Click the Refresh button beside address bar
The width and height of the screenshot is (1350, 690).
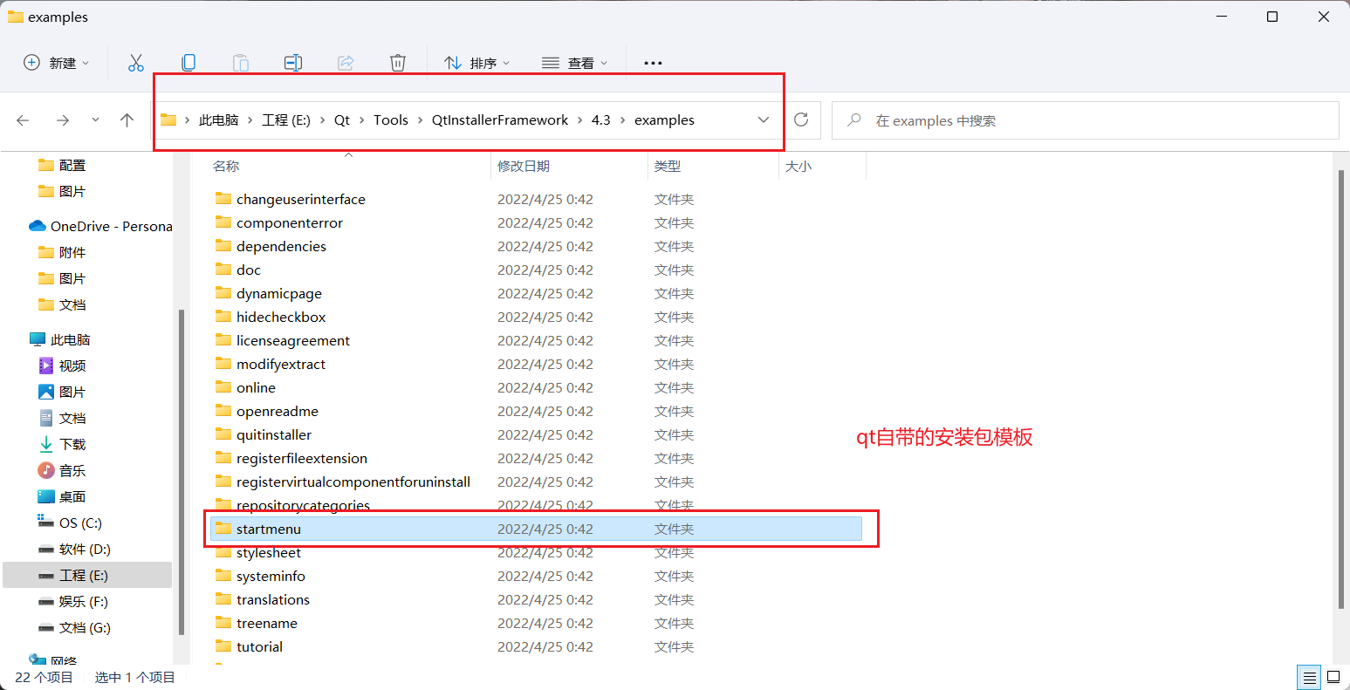(801, 120)
